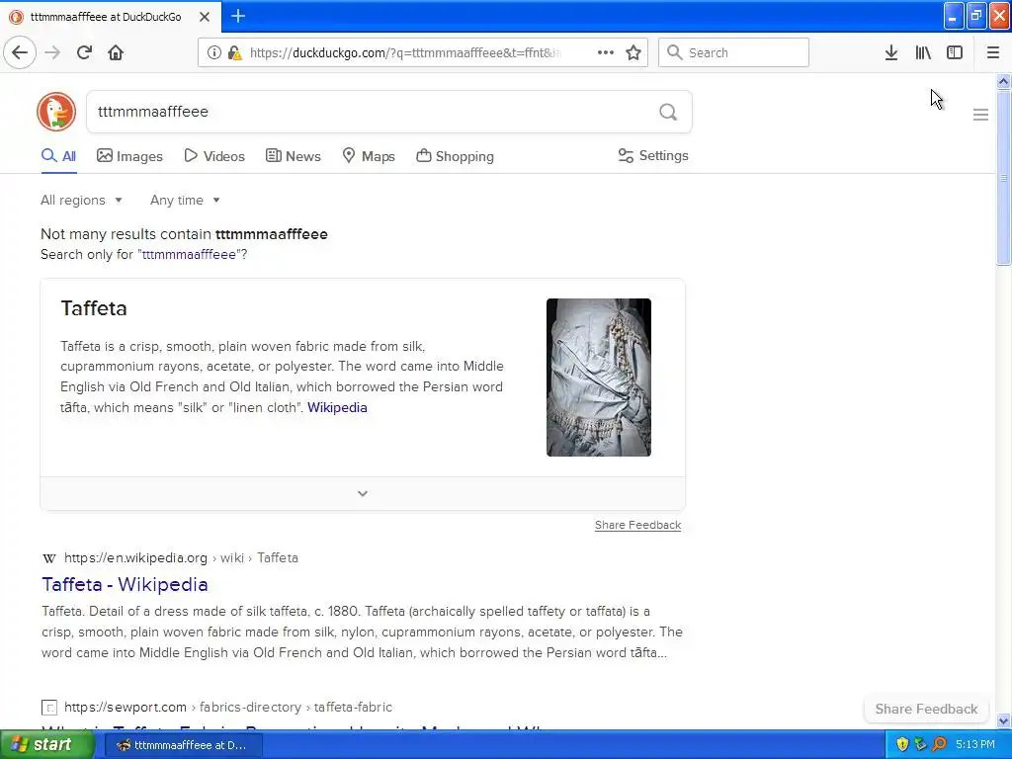Screen dimensions: 1012x759
Task: Click the 5:13 PM taskbar clock
Action: tap(975, 744)
